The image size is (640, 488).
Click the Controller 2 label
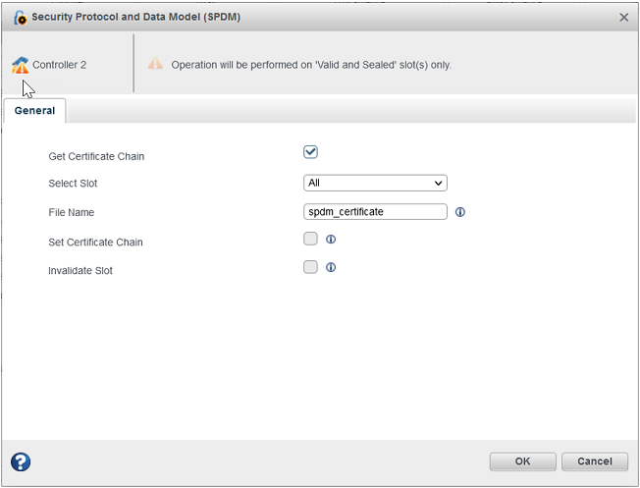[x=60, y=65]
